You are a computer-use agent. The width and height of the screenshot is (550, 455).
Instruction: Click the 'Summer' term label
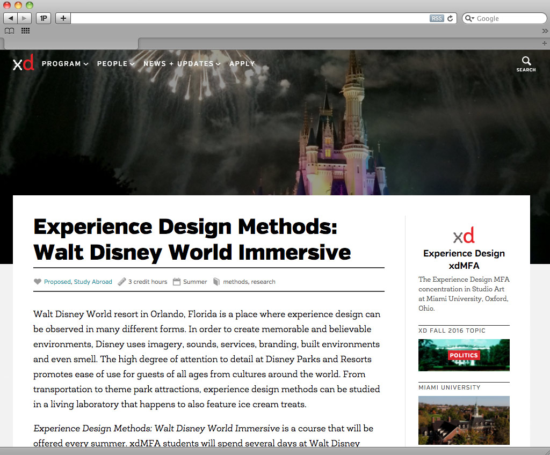point(195,282)
